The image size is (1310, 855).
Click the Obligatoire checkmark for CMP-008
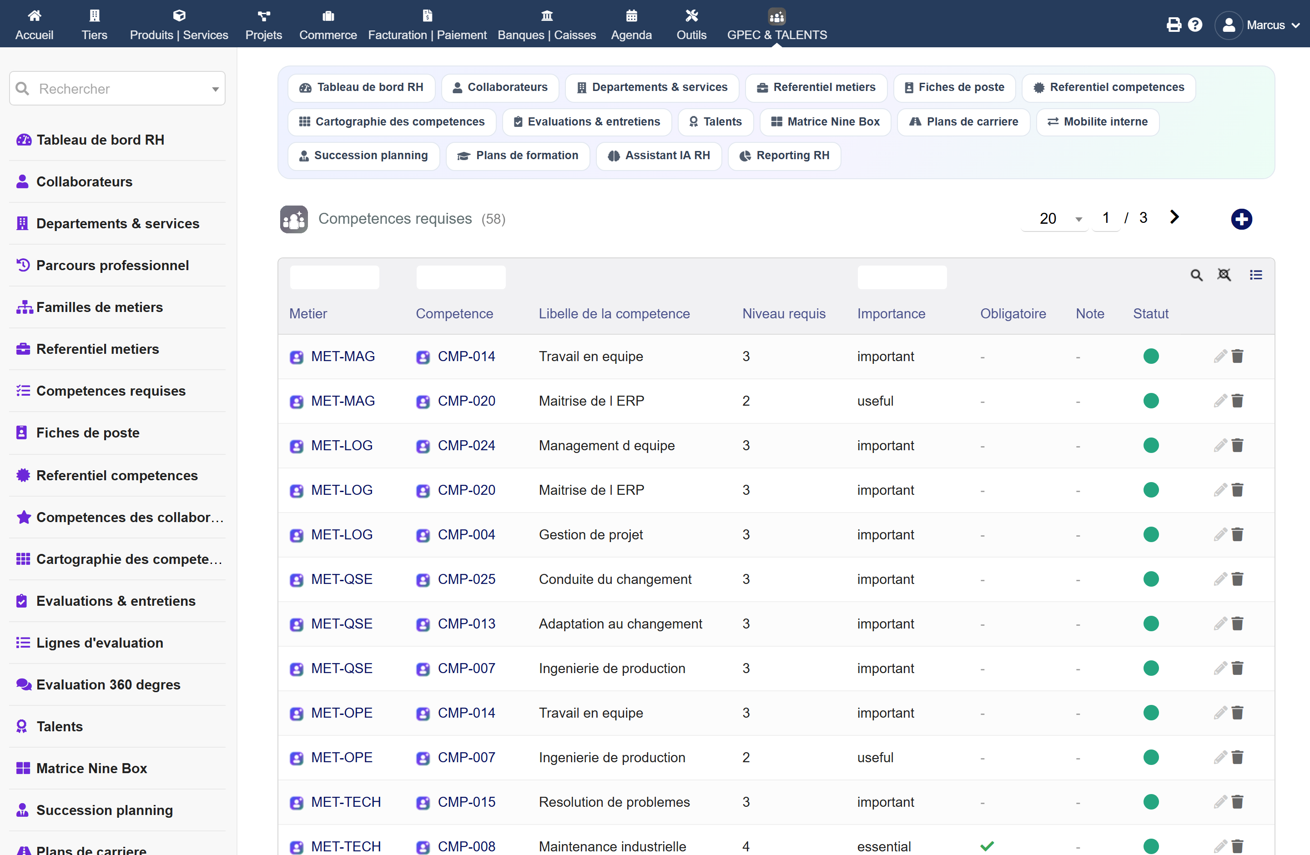[987, 846]
